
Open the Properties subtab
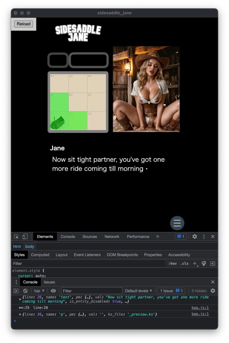tap(153, 255)
